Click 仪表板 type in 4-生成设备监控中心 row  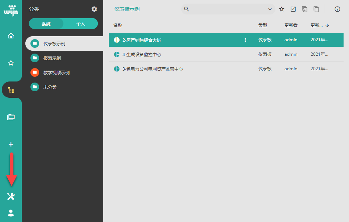click(265, 54)
